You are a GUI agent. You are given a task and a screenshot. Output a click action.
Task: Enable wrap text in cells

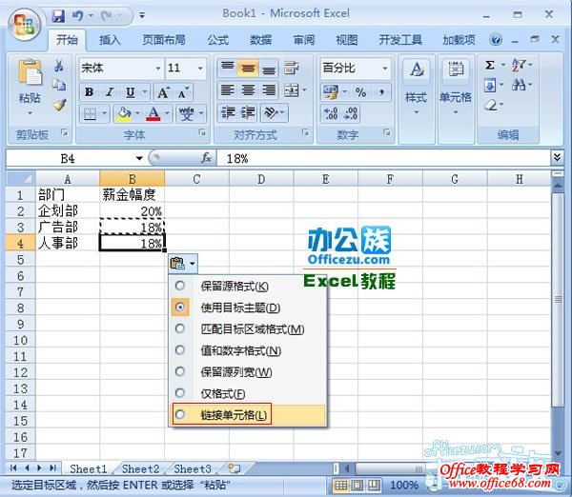[x=292, y=68]
